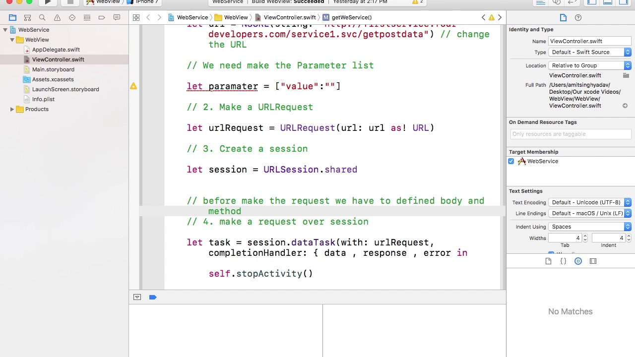Click the Tab width input field
Image resolution: width=635 pixels, height=357 pixels.
(565, 238)
